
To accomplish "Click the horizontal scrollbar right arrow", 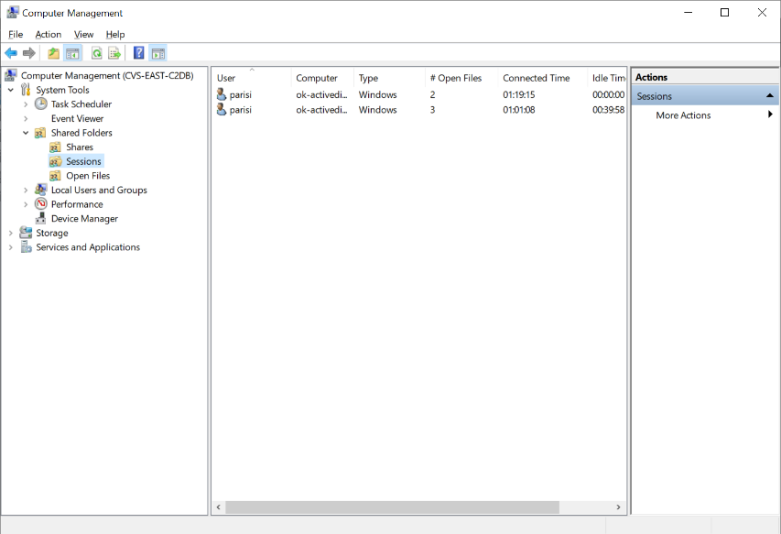I will coord(619,507).
